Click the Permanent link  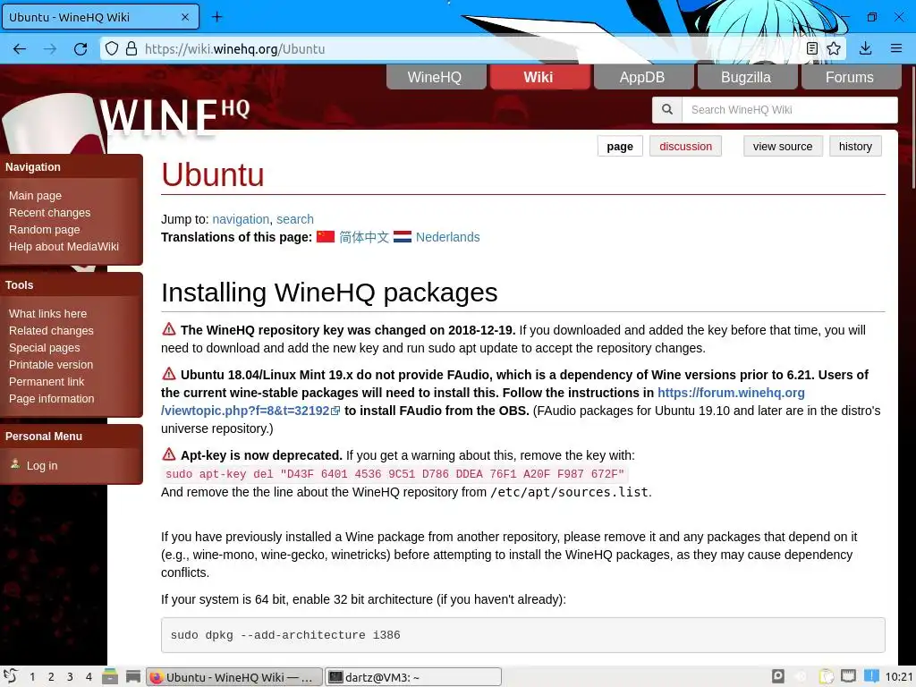[x=47, y=381]
